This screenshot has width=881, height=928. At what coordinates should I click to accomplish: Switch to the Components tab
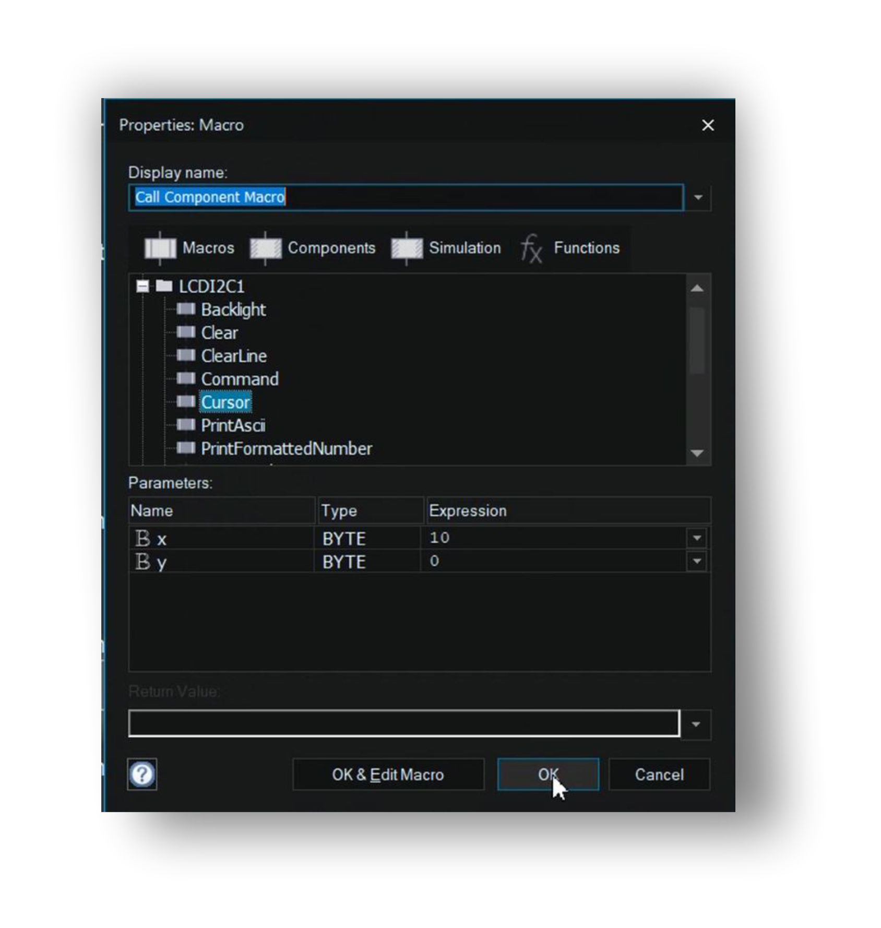(313, 248)
